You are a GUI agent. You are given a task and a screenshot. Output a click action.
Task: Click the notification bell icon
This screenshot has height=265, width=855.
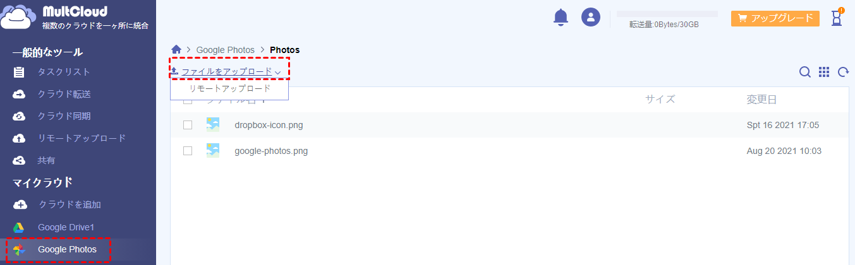(561, 18)
